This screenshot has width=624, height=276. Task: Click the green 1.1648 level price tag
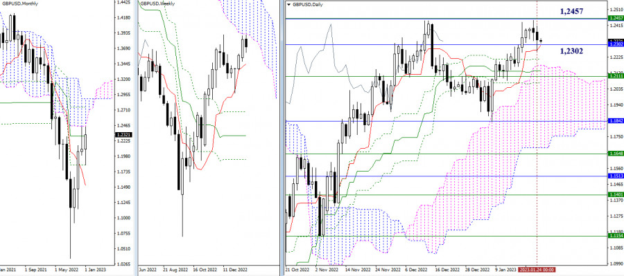coord(616,154)
